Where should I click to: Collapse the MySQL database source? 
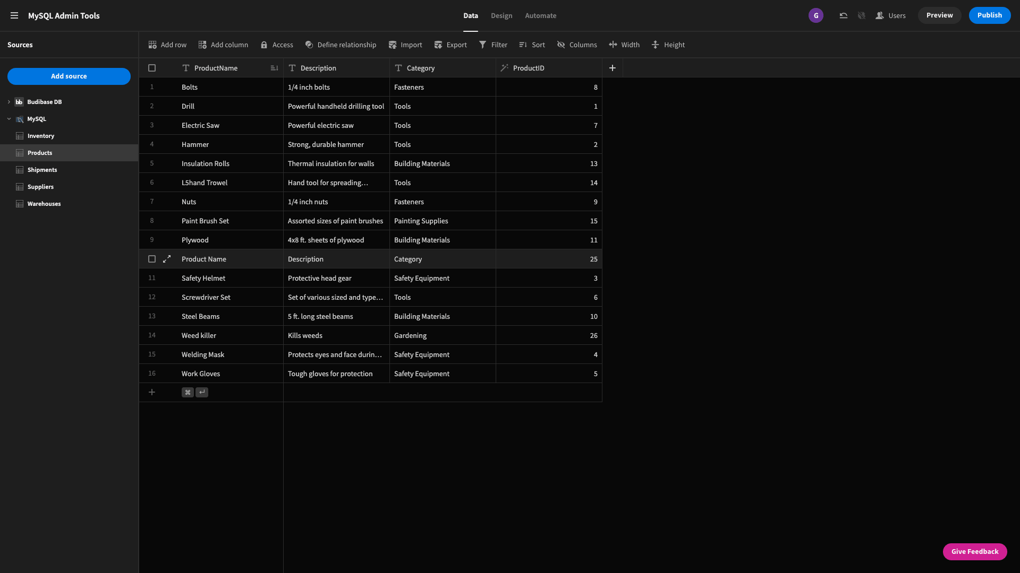(x=8, y=119)
